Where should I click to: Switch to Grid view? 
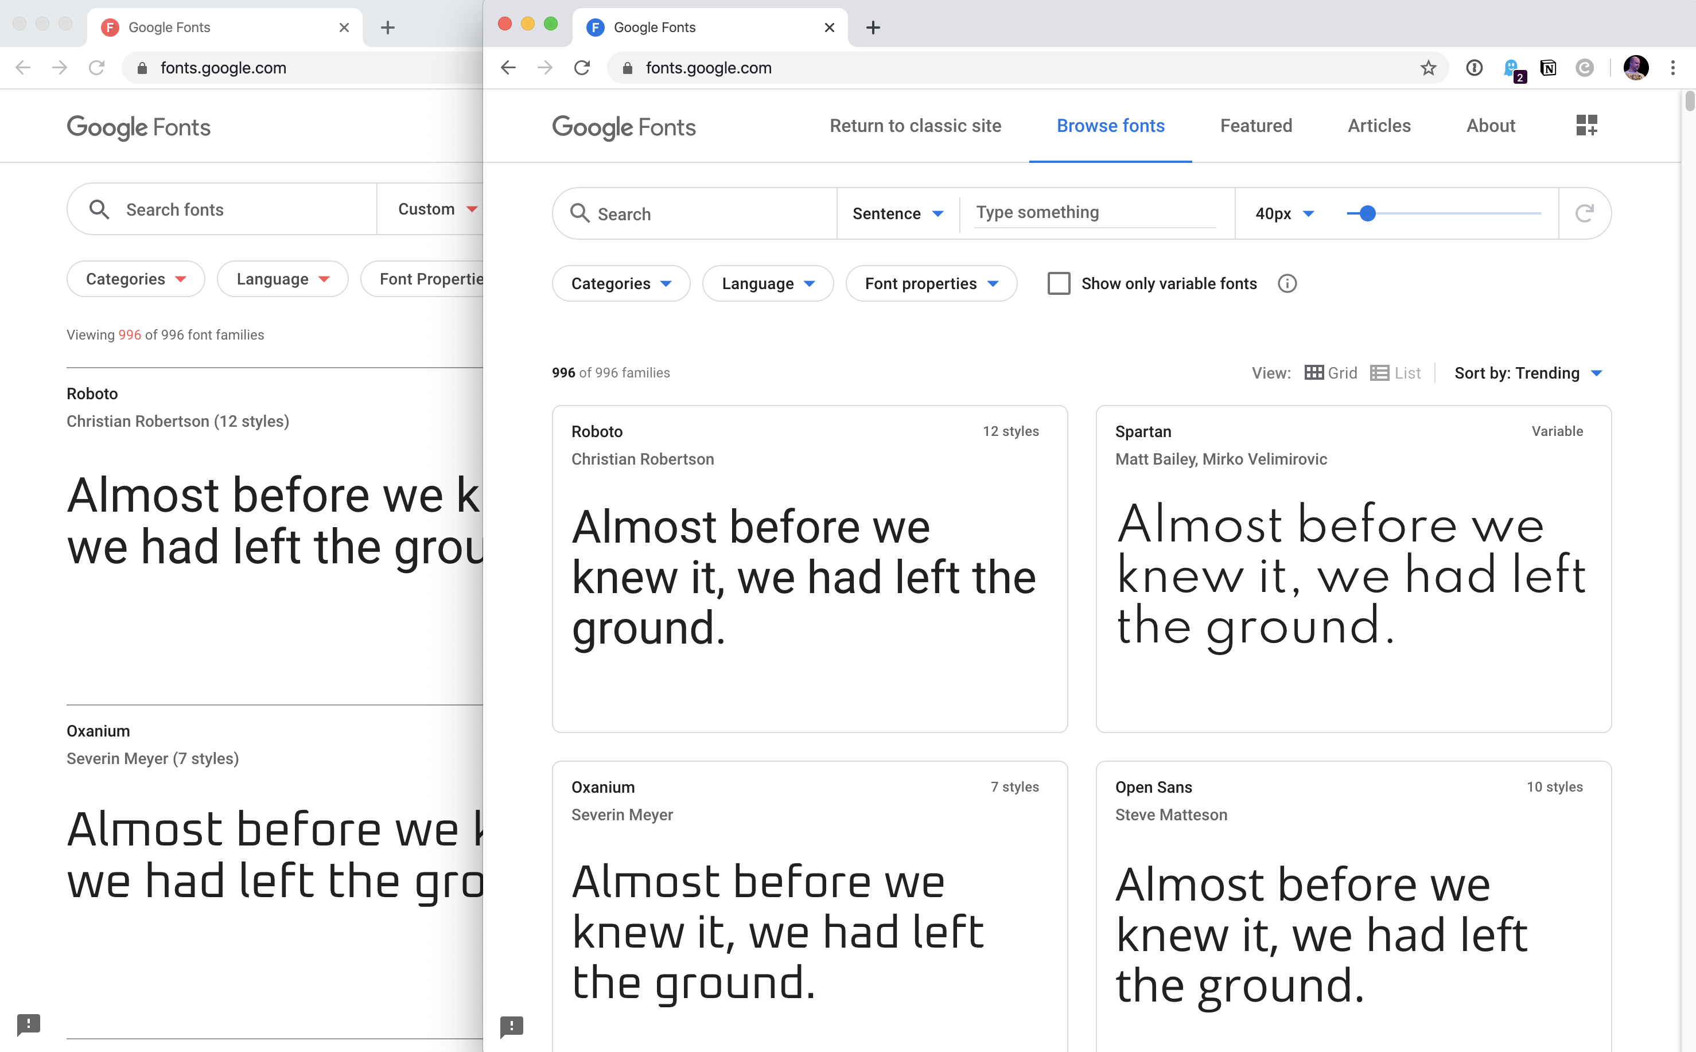1331,373
